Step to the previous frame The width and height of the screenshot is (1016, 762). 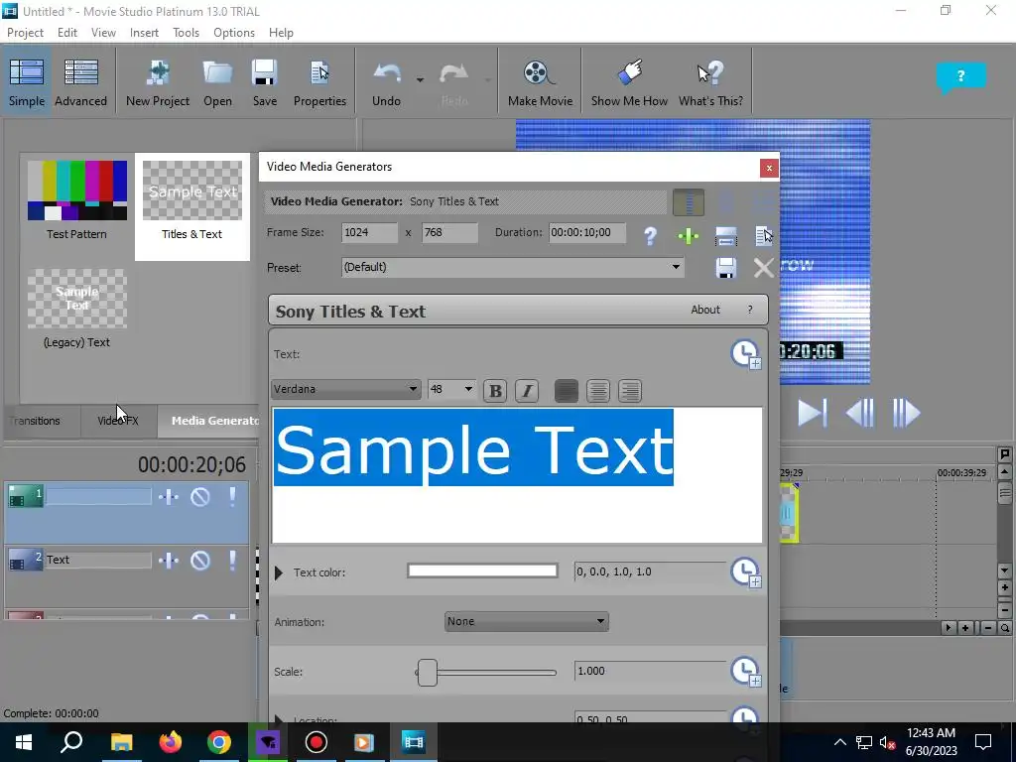pyautogui.click(x=860, y=414)
